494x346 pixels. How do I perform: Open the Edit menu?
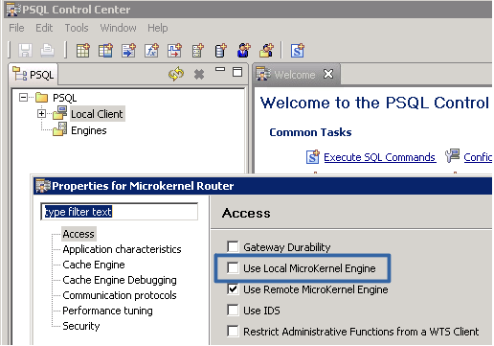coord(44,28)
